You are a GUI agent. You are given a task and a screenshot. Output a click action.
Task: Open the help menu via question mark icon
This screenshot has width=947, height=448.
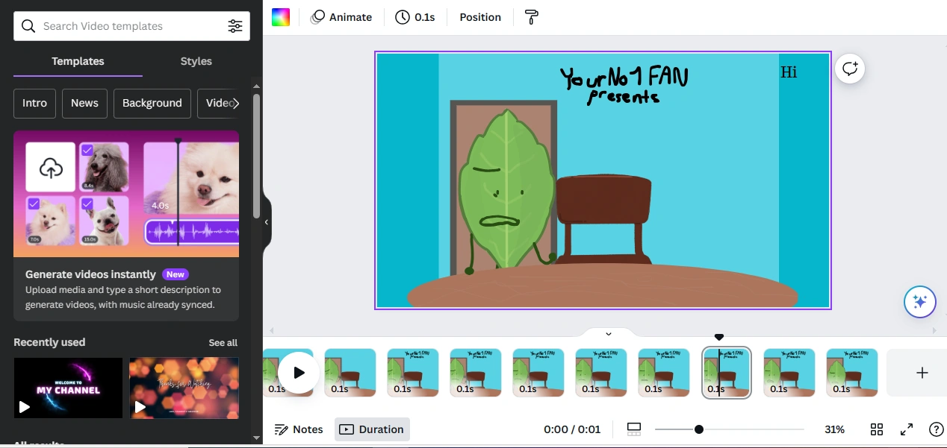pyautogui.click(x=936, y=429)
